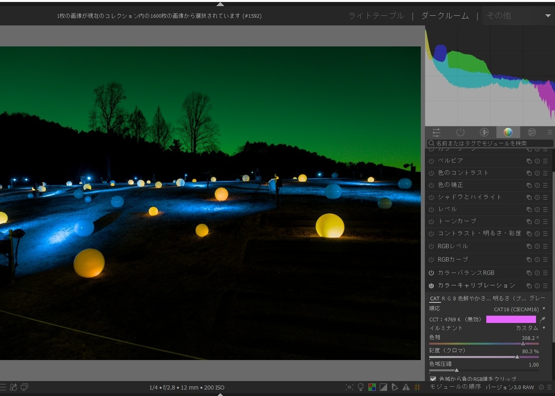Reset the 色のコントラスト module parameters

(x=537, y=173)
